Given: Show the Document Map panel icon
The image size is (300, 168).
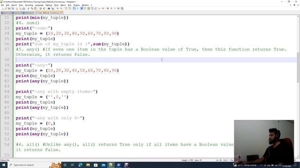Looking at the screenshot, I should [89, 8].
